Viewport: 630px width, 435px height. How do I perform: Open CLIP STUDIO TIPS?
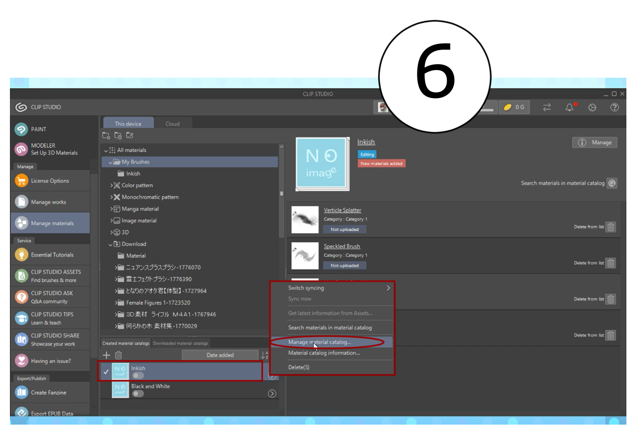coord(50,318)
